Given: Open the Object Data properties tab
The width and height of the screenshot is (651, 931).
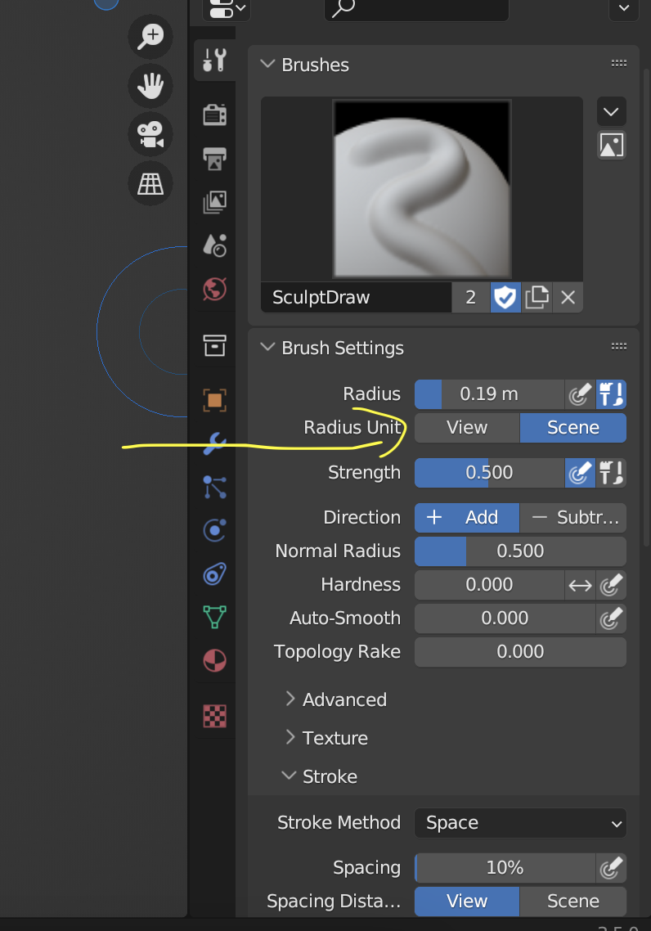Looking at the screenshot, I should point(214,617).
